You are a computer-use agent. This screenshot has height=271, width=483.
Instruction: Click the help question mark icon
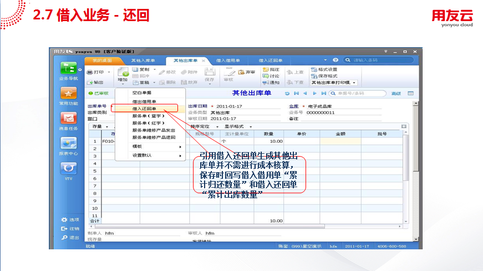(x=335, y=60)
